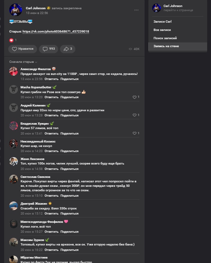211x263 pixels.
Task: Open the 993 comments via the comment icon
Action: pyautogui.click(x=49, y=49)
